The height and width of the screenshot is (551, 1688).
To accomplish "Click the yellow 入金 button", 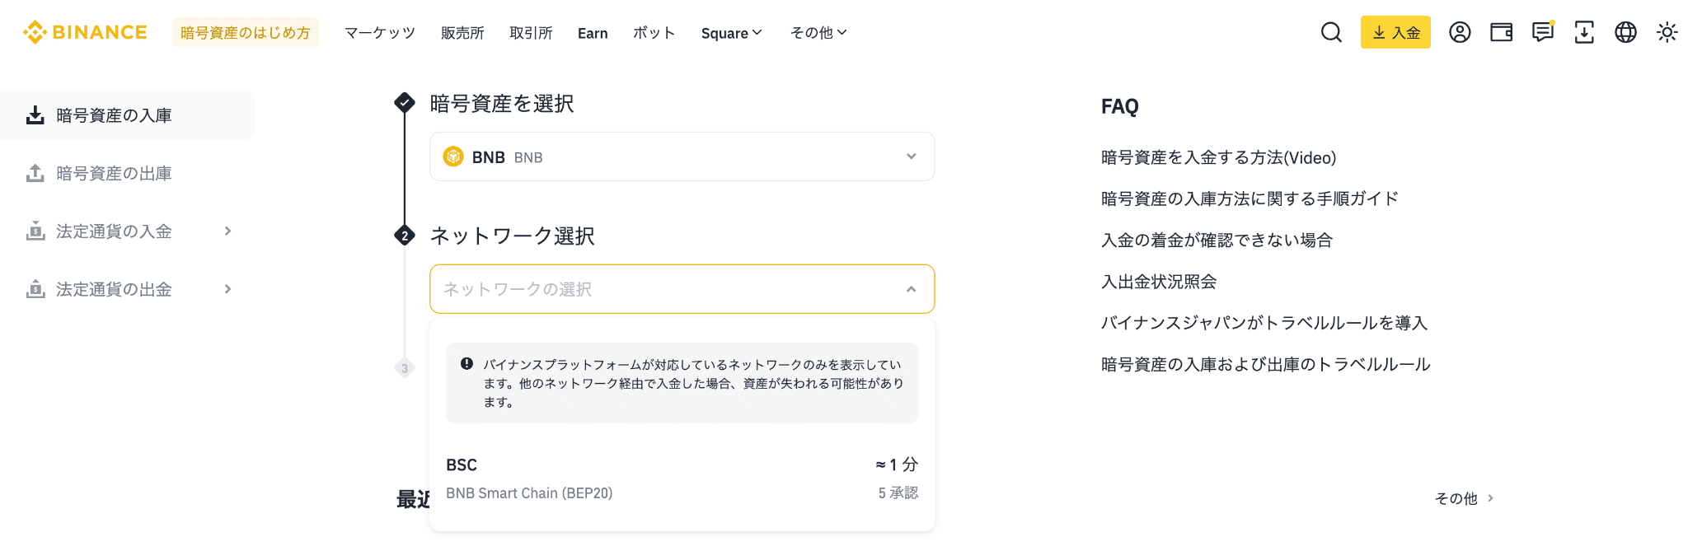I will tap(1395, 33).
